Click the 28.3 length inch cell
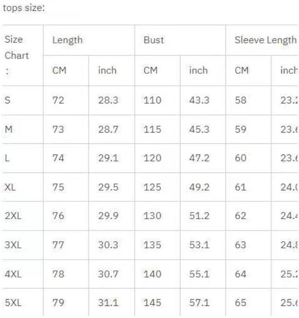 (107, 100)
